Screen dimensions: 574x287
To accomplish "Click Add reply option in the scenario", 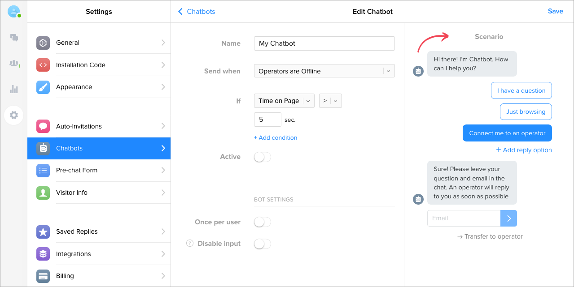I will 524,150.
